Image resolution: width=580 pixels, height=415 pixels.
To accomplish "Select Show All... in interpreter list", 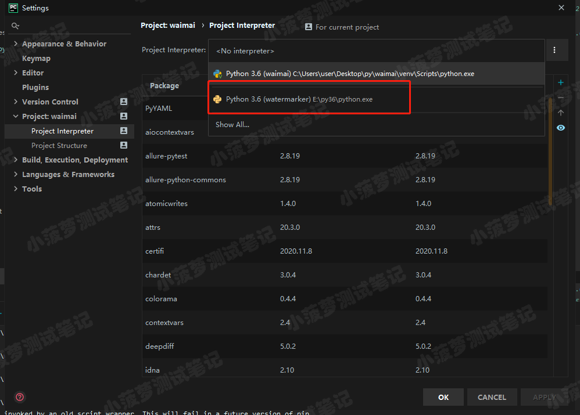I will 376,125.
